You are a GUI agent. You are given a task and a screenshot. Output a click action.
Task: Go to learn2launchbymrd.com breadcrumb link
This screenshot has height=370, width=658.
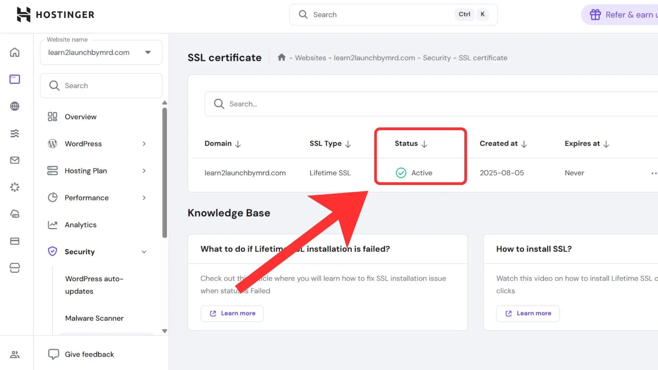[374, 58]
